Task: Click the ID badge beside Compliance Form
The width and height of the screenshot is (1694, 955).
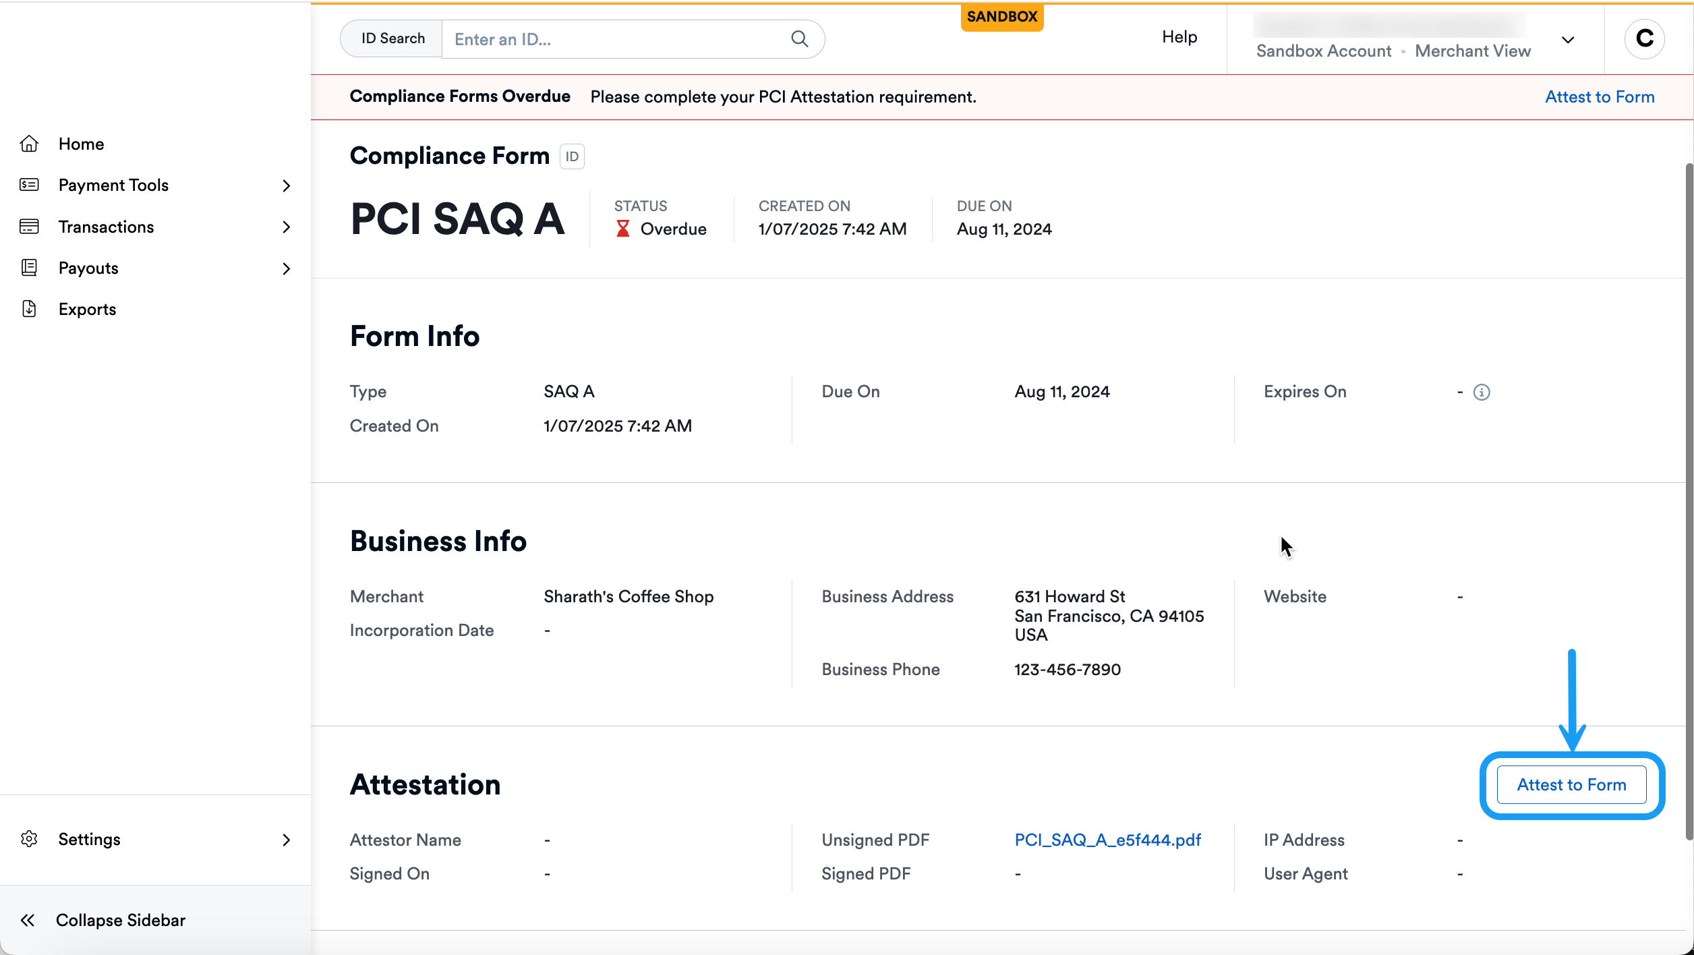Action: click(571, 156)
